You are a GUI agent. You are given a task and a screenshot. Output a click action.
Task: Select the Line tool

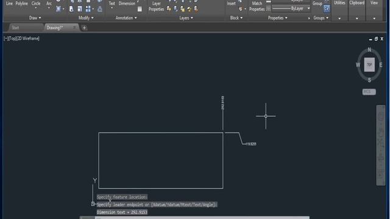coord(9,4)
